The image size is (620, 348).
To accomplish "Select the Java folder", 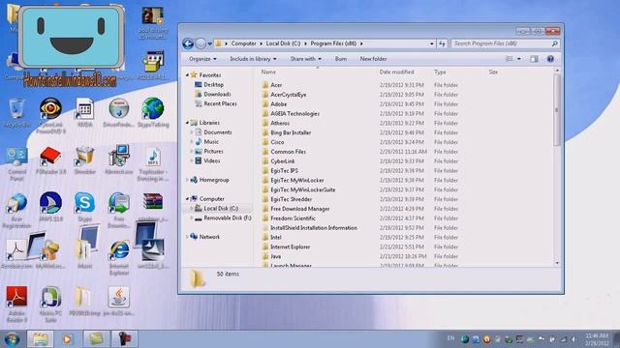I will pos(275,256).
